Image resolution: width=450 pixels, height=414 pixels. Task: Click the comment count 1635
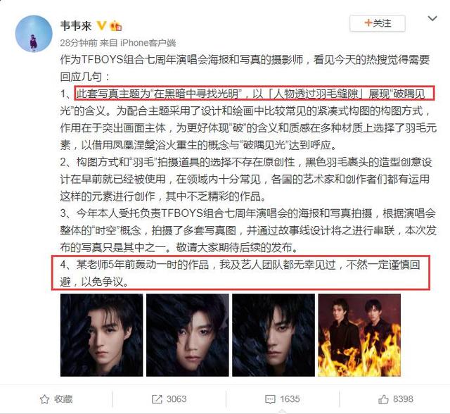pos(290,399)
